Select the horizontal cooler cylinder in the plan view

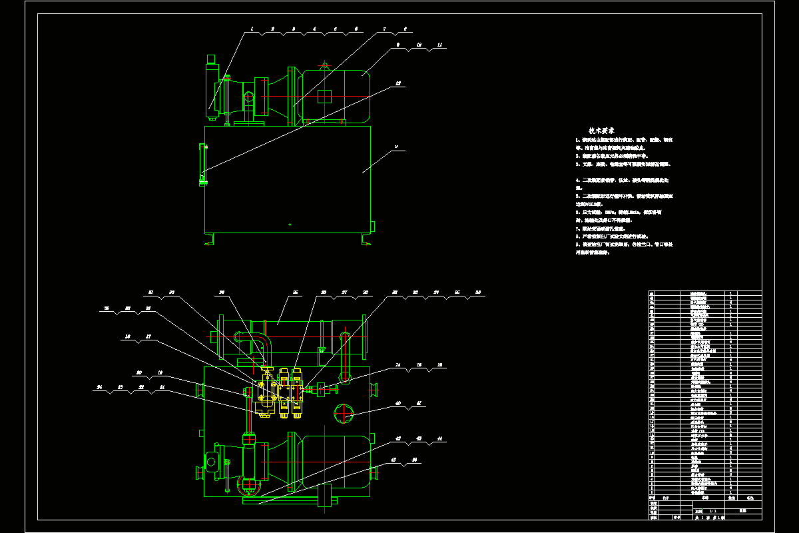[290, 338]
